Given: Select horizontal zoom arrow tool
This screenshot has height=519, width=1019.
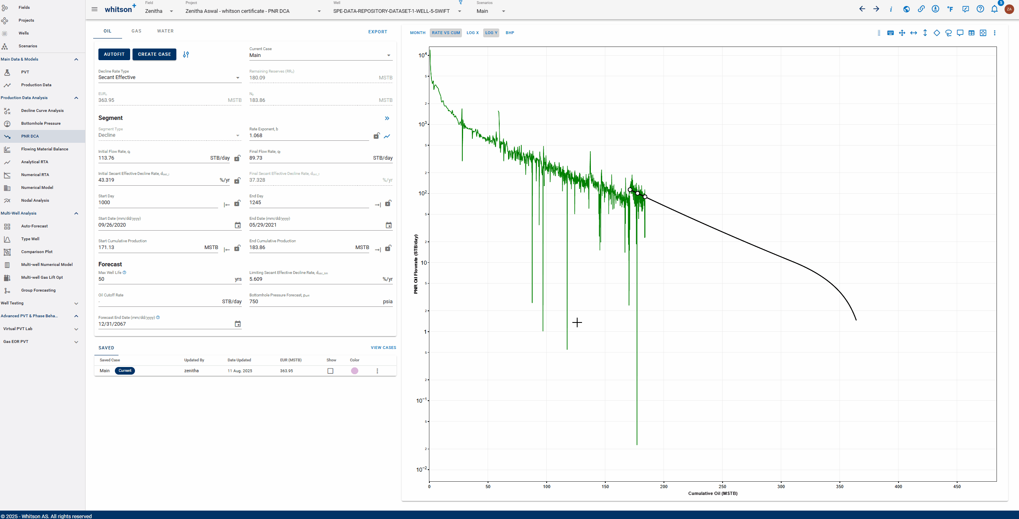Looking at the screenshot, I should pos(914,33).
